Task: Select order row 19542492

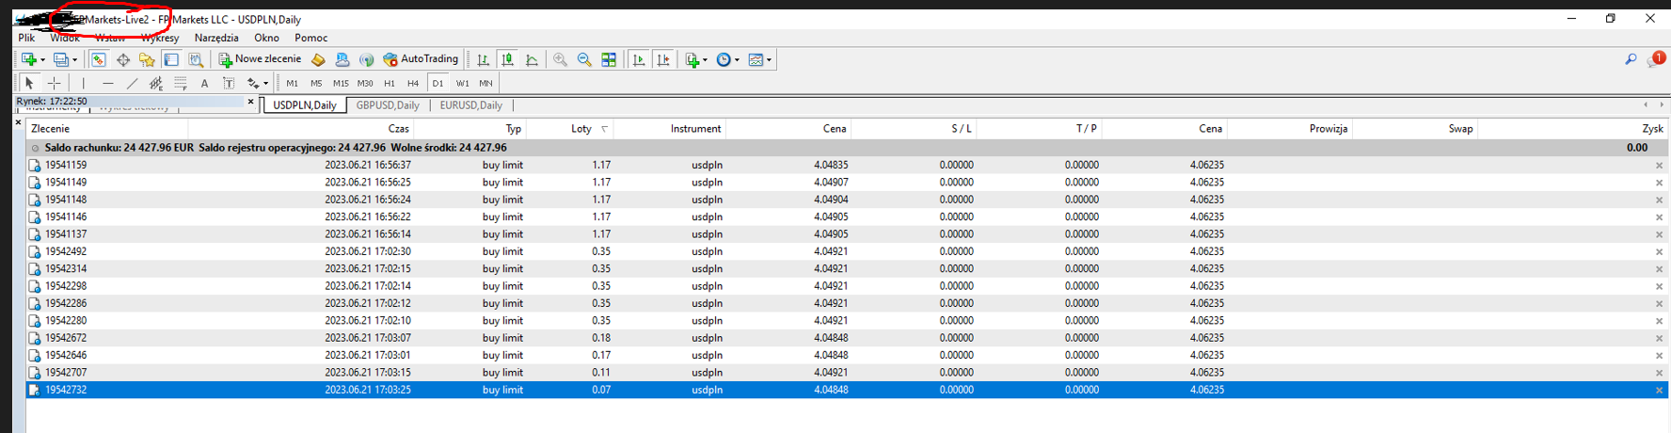Action: 847,251
